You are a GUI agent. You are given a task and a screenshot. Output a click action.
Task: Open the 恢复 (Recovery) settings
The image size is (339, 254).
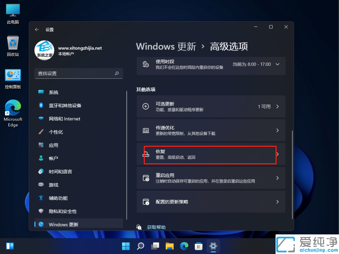click(211, 154)
